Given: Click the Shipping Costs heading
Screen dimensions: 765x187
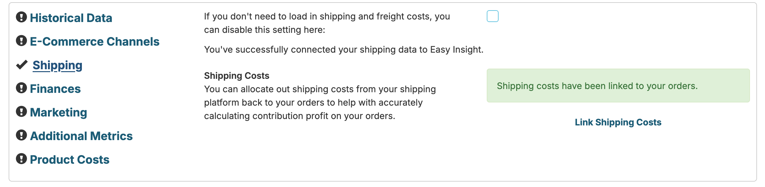Looking at the screenshot, I should (x=237, y=76).
